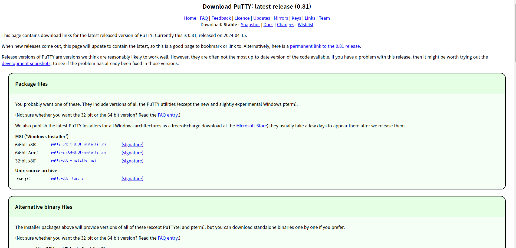The width and height of the screenshot is (516, 248).
Task: Click the 'Alternative binary files' heading
Action: click(44, 207)
